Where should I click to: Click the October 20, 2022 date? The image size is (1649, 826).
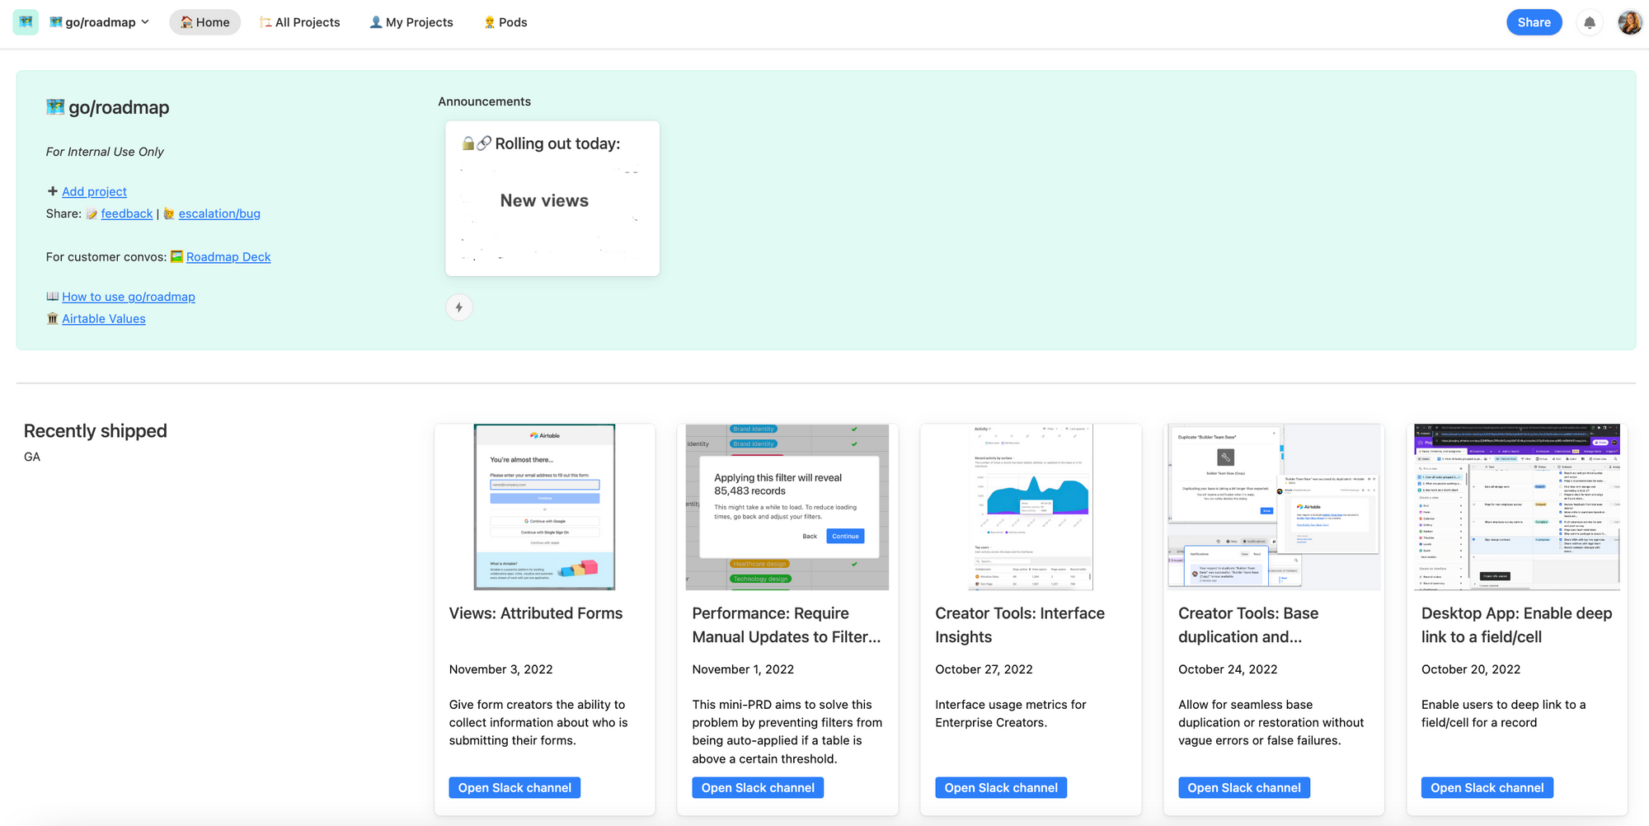[1471, 669]
